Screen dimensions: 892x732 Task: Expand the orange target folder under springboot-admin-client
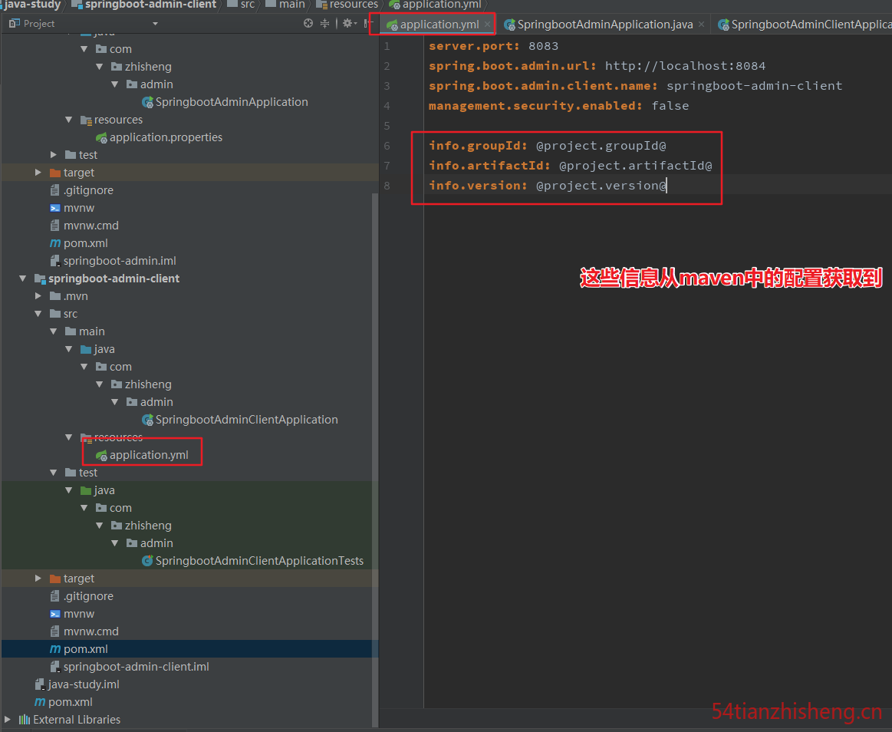point(38,579)
